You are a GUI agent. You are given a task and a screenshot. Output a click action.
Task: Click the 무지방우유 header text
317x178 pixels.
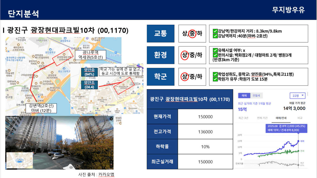click(289, 10)
